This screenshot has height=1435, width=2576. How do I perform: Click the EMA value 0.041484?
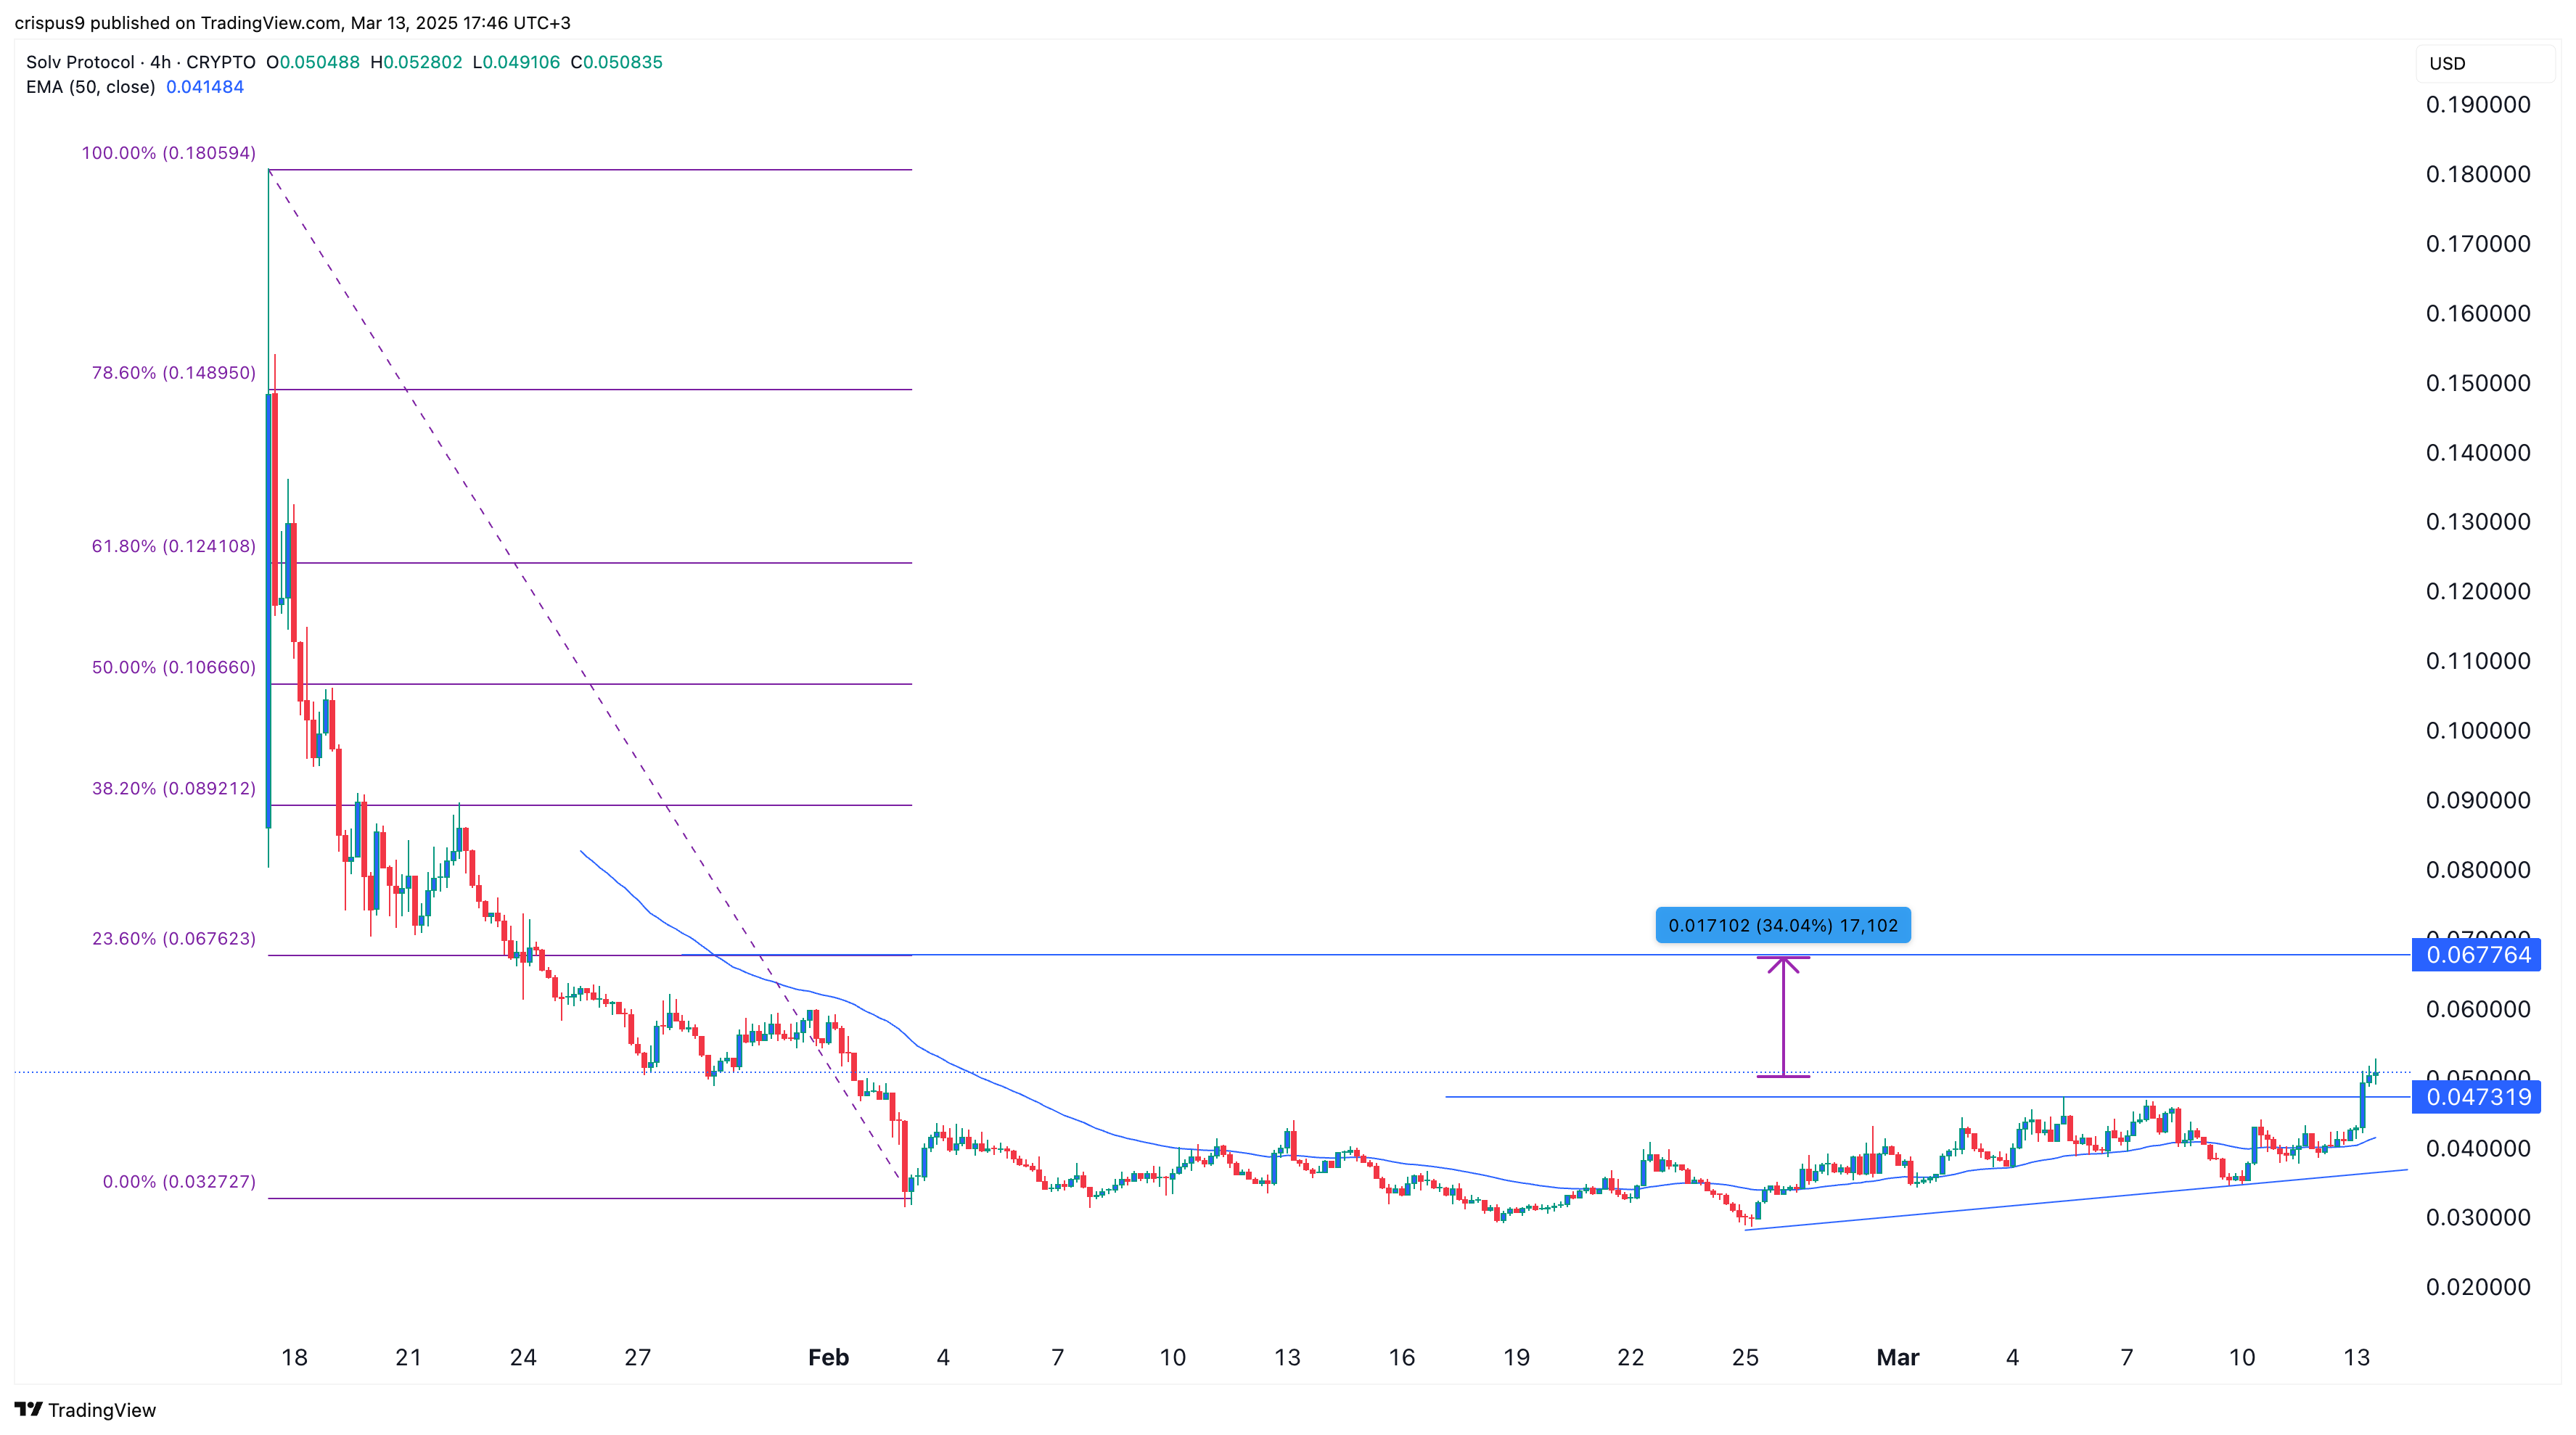pyautogui.click(x=205, y=87)
